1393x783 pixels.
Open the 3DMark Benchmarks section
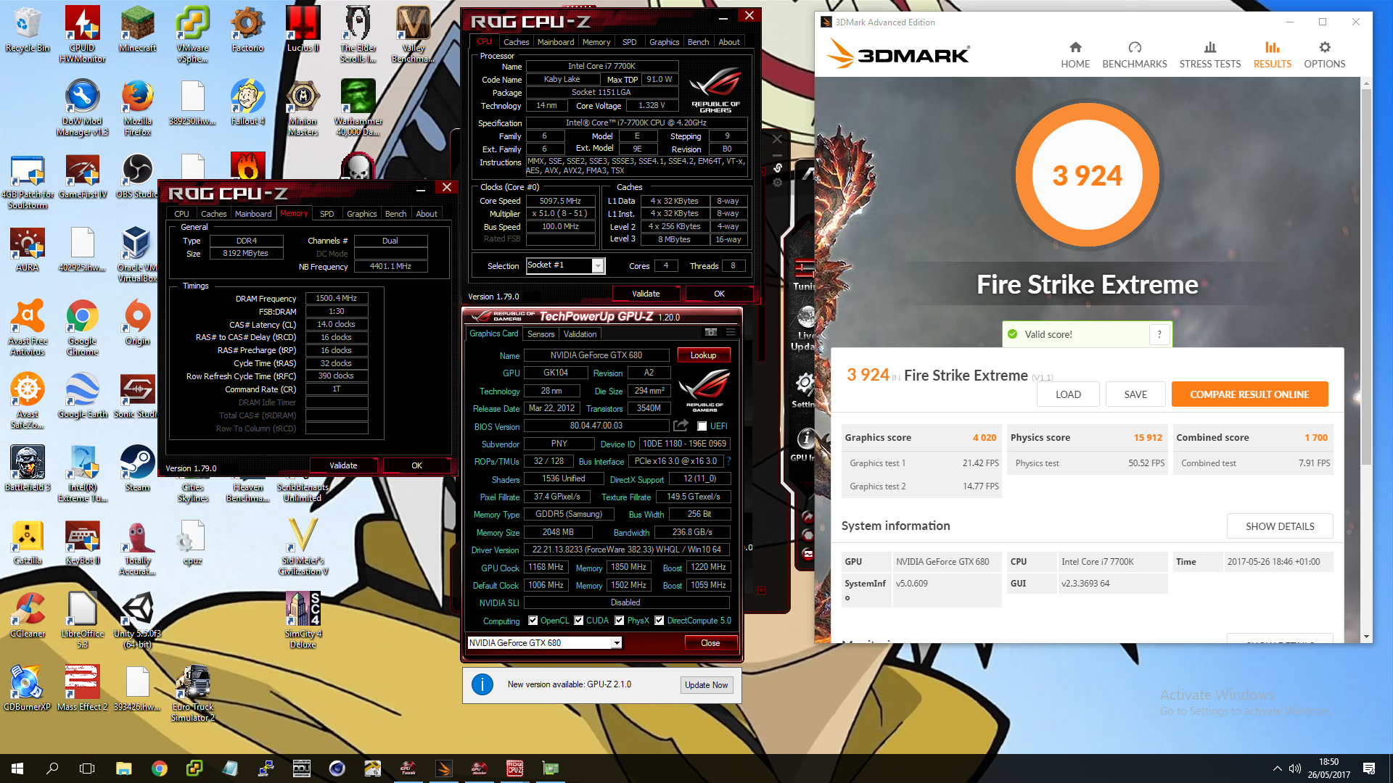tap(1135, 54)
